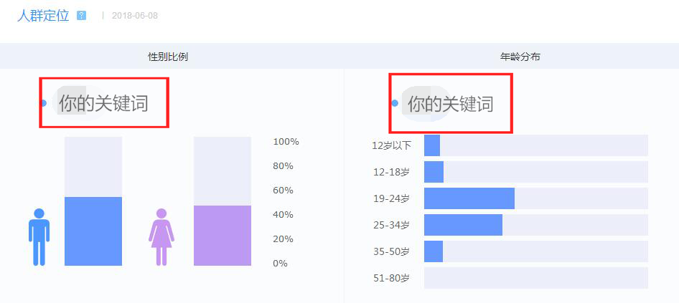Click the blue bar for 12岁以下
The width and height of the screenshot is (679, 303).
432,145
